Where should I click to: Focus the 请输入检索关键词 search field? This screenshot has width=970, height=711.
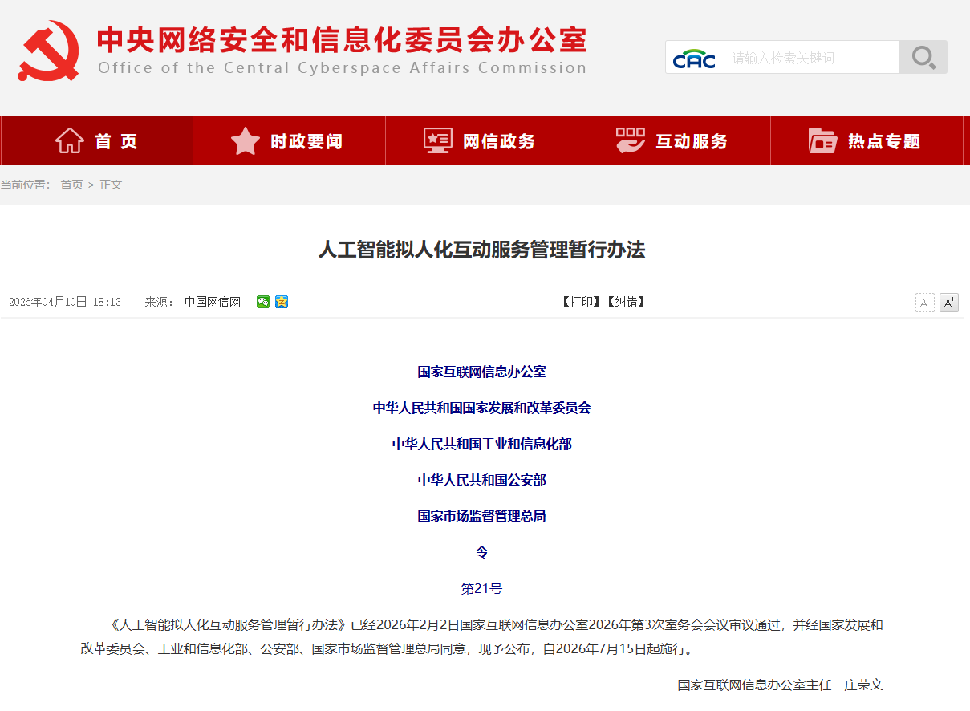point(811,58)
